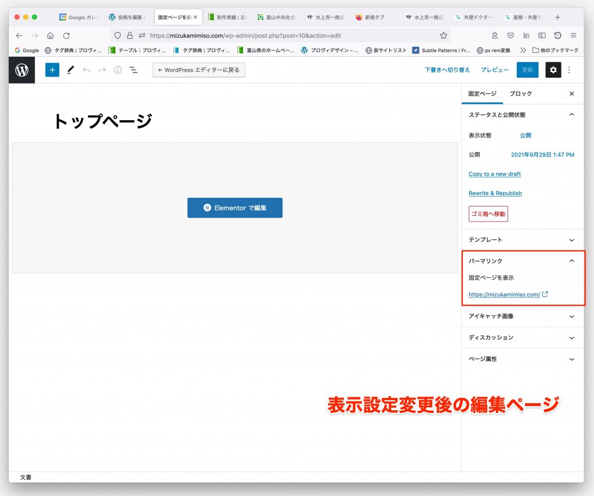Open the mizukamimiso.com permalink
Image resolution: width=594 pixels, height=496 pixels.
pyautogui.click(x=504, y=295)
